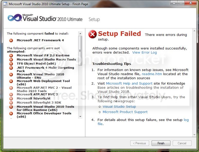Click the disabled Cancel button

182,143
